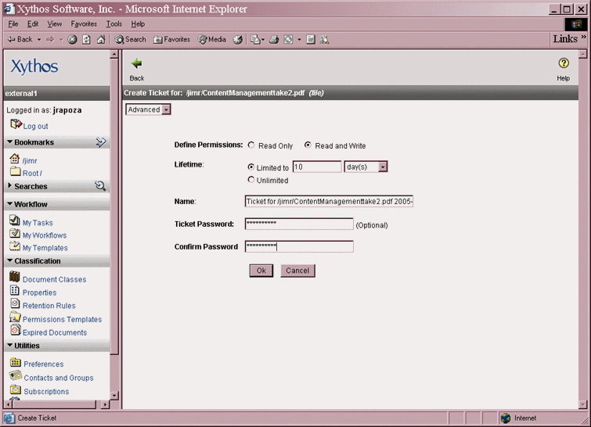Viewport: 591px width, 427px height.
Task: Open the Mail toolbar dropdown arrow
Action: coord(263,40)
